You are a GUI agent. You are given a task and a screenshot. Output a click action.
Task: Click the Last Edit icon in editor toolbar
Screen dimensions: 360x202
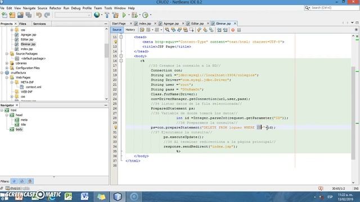[x=142, y=30]
